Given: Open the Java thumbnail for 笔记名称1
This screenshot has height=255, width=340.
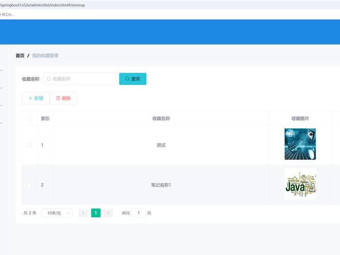Looking at the screenshot, I should coord(300,184).
